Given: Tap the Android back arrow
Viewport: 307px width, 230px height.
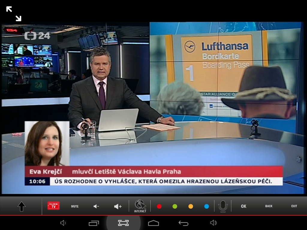Looking at the screenshot, I should coord(183,223).
